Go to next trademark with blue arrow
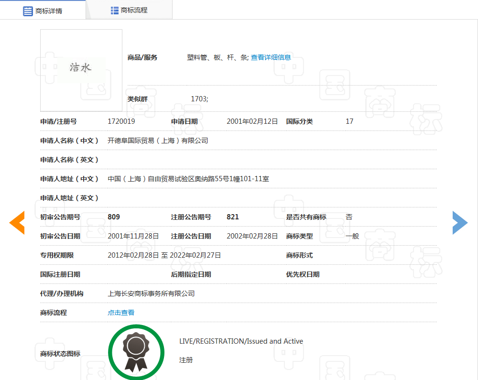Screen dimensions: 478x380 460,223
